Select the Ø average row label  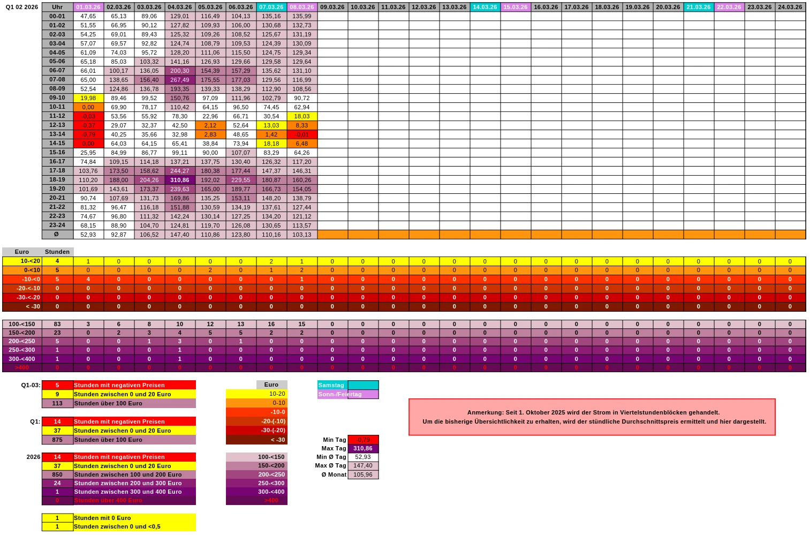57,235
